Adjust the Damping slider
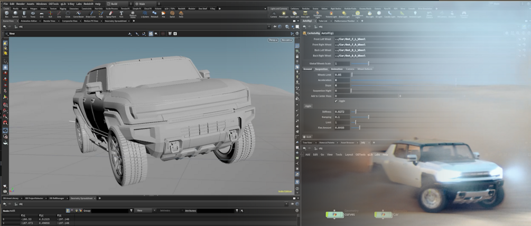 (x=368, y=117)
